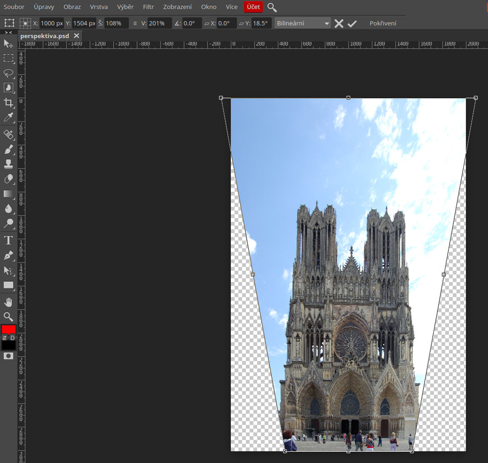Select the Type tool
This screenshot has height=463, width=488.
tap(8, 240)
